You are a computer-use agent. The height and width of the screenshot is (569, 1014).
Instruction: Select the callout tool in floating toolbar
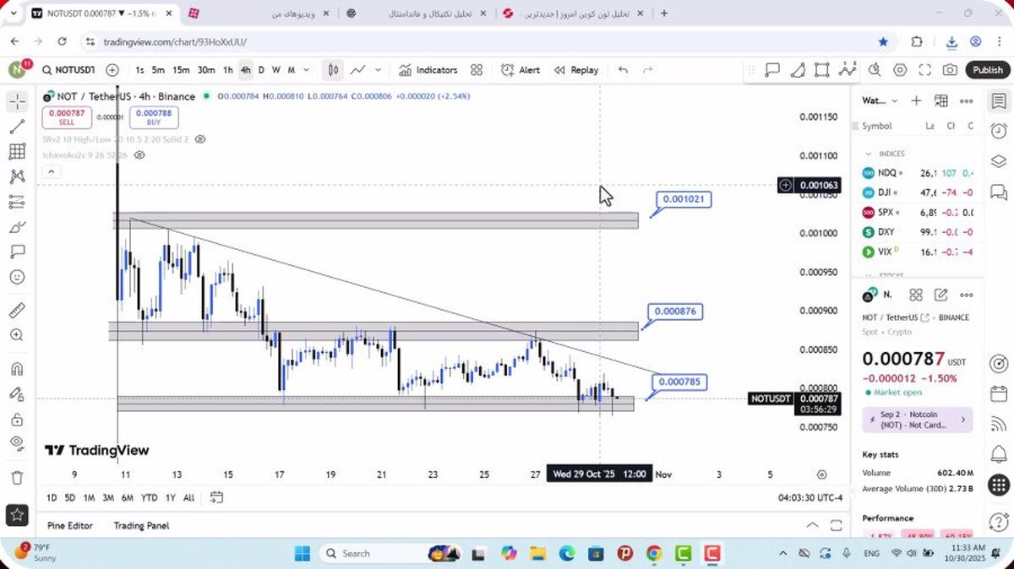[x=772, y=70]
